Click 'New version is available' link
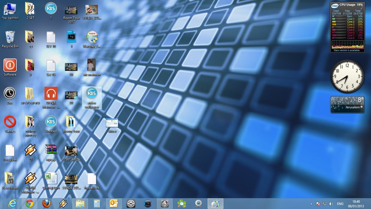The height and width of the screenshot is (209, 371). (347, 50)
